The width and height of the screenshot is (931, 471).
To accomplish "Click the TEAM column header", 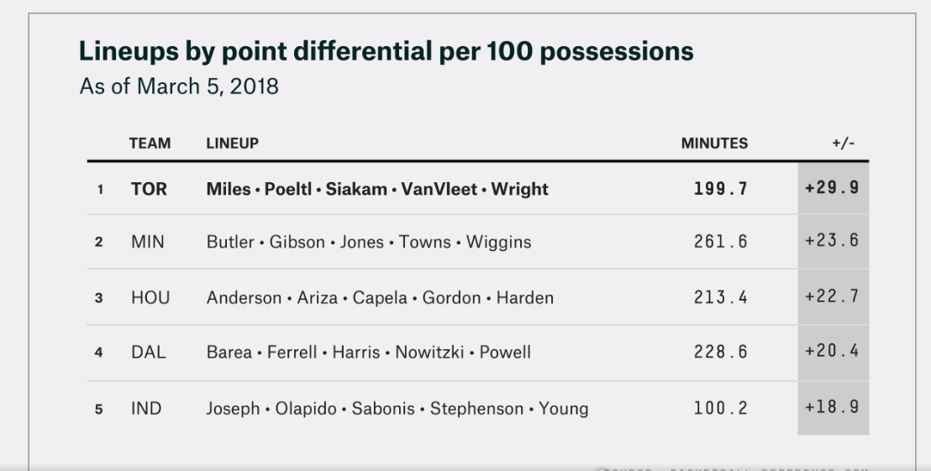I will pos(150,144).
